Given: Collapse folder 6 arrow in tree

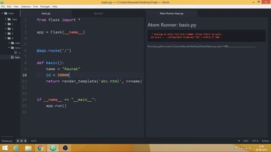Looking at the screenshot, I should tap(6, 38).
